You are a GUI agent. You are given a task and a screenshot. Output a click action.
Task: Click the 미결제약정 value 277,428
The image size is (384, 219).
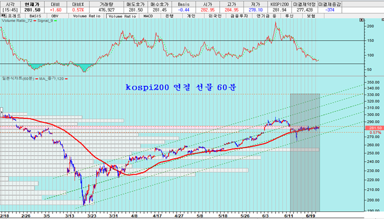(x=304, y=10)
